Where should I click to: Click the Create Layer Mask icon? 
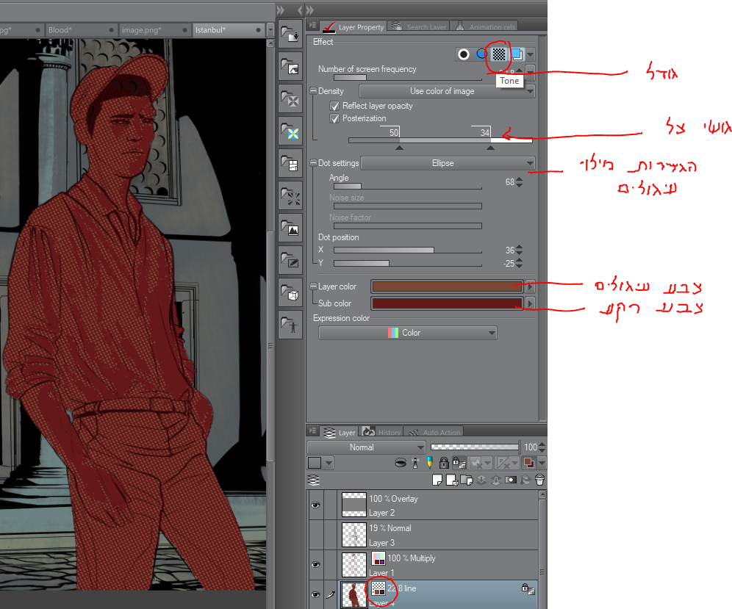coord(510,480)
